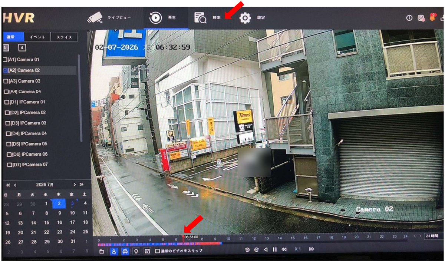Check the [A4] Camera 04 checkbox
Image resolution: width=445 pixels, height=262 pixels.
[x=6, y=91]
